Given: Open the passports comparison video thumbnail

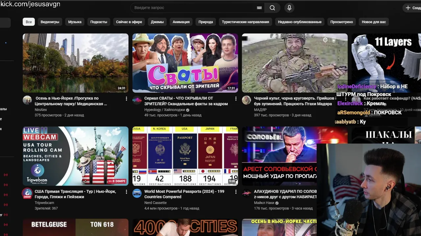Looking at the screenshot, I should 185,156.
